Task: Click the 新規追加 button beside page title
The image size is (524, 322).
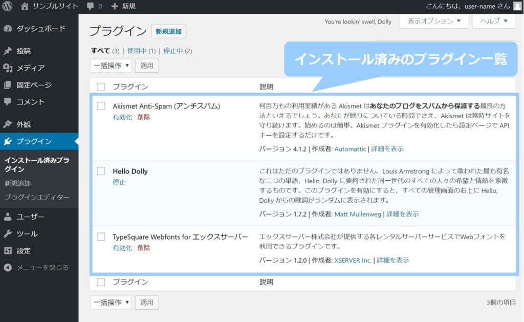Action: 168,31
